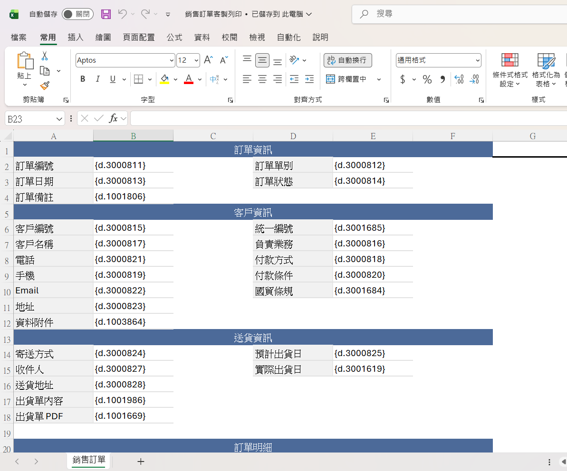Open the Name Box dropdown arrow
Screen dimensions: 567x471
tap(59, 119)
